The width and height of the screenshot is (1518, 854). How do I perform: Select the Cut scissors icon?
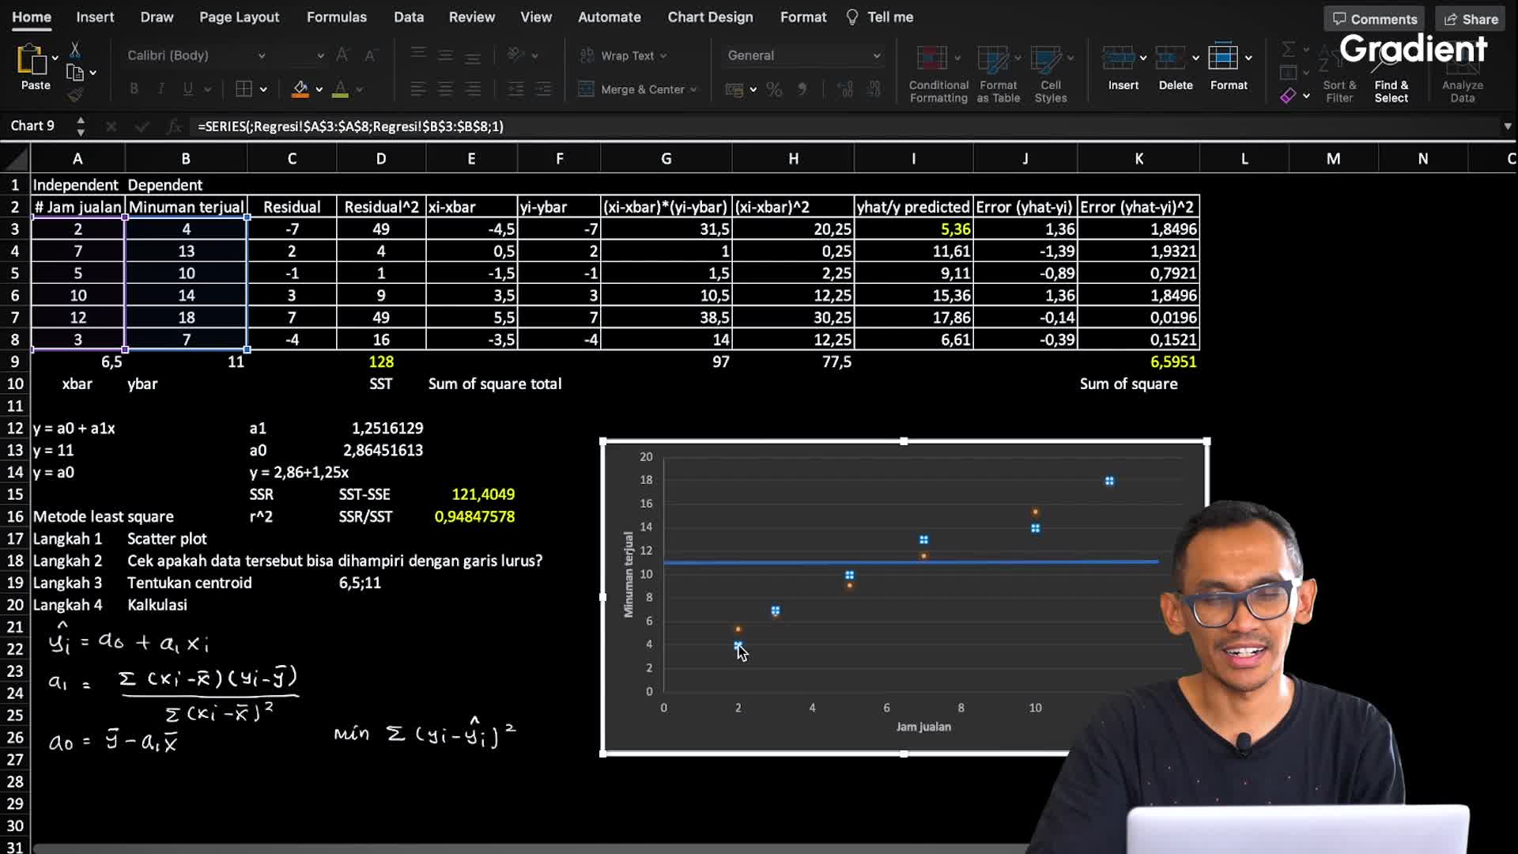[75, 50]
